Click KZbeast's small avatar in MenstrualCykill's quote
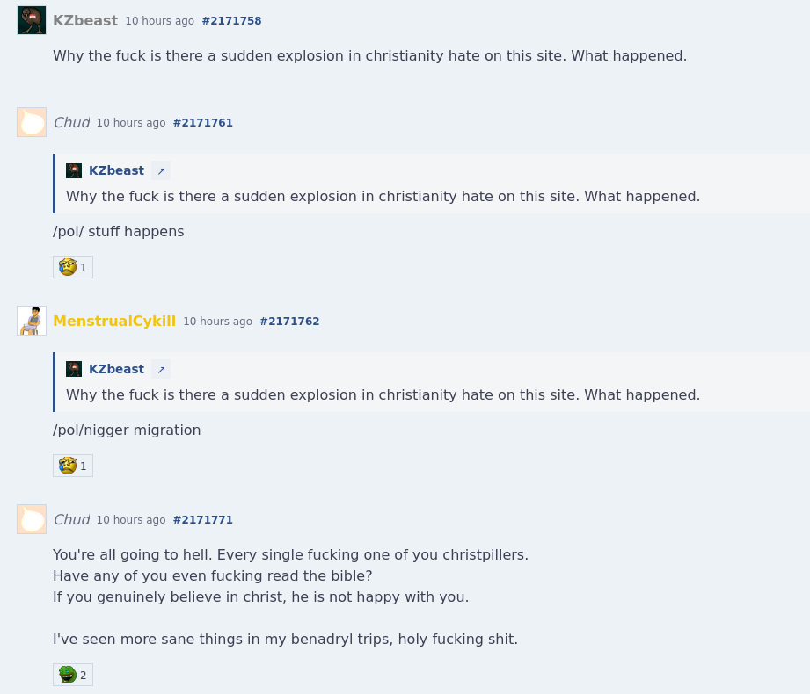This screenshot has height=694, width=810. [x=74, y=369]
